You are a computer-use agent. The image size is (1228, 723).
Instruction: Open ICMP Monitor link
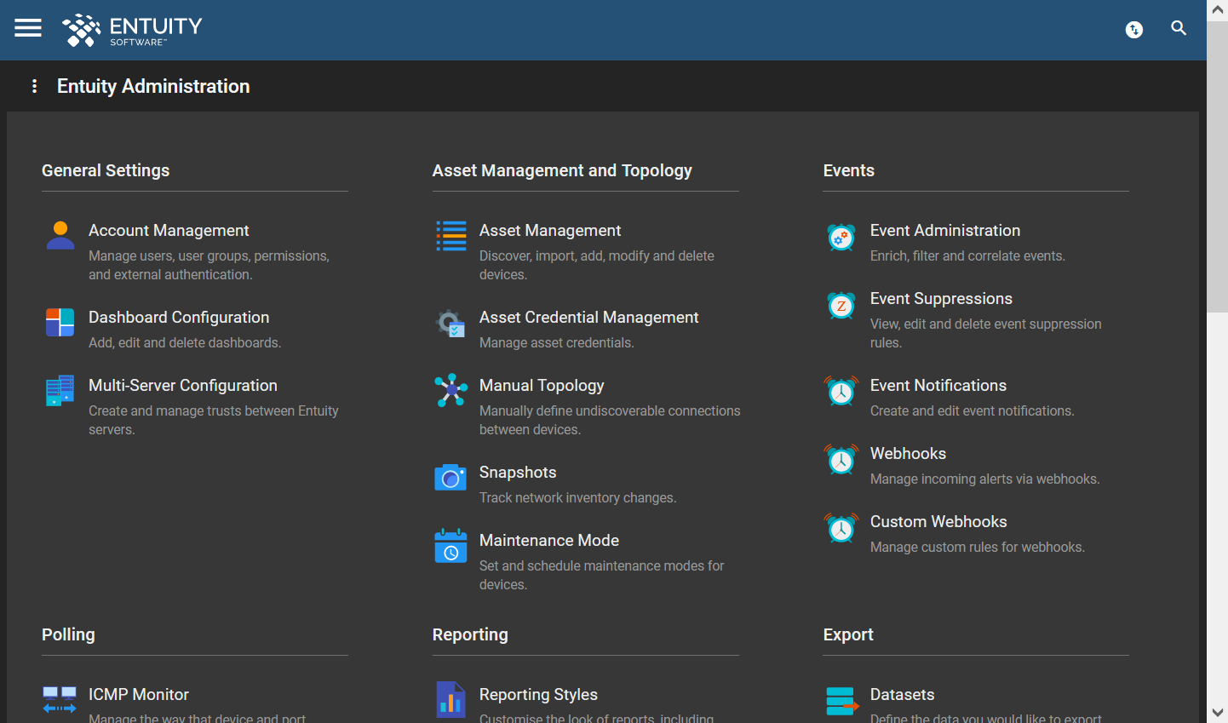click(139, 695)
